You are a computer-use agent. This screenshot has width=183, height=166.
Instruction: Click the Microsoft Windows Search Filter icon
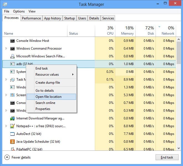point(12,56)
